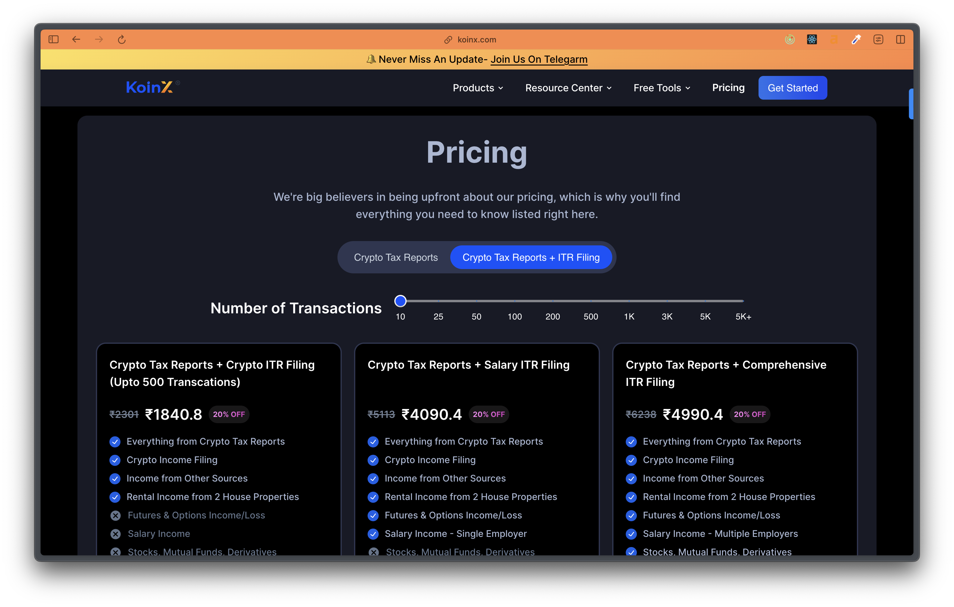Image resolution: width=954 pixels, height=607 pixels.
Task: Click the Get Started button
Action: tap(793, 88)
